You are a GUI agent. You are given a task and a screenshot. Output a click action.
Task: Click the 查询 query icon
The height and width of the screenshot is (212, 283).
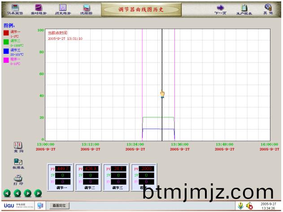18,147
